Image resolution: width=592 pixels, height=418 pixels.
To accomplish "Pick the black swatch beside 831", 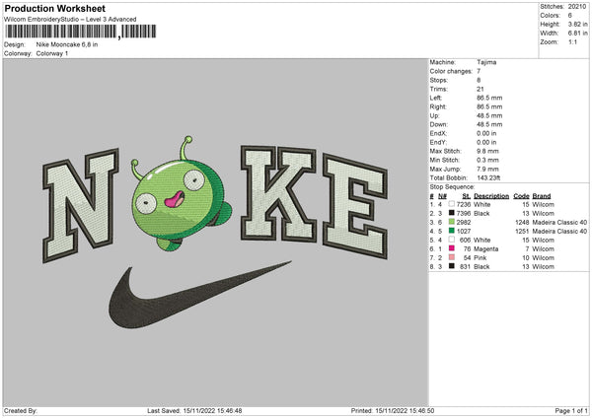I will click(452, 266).
